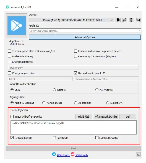Screen dimensions: 146x163
Task: Enable Try to support older iOS versions
Action: click(x=10, y=51)
